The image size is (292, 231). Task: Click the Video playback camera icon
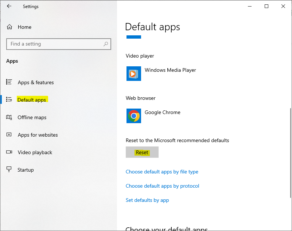(9, 152)
